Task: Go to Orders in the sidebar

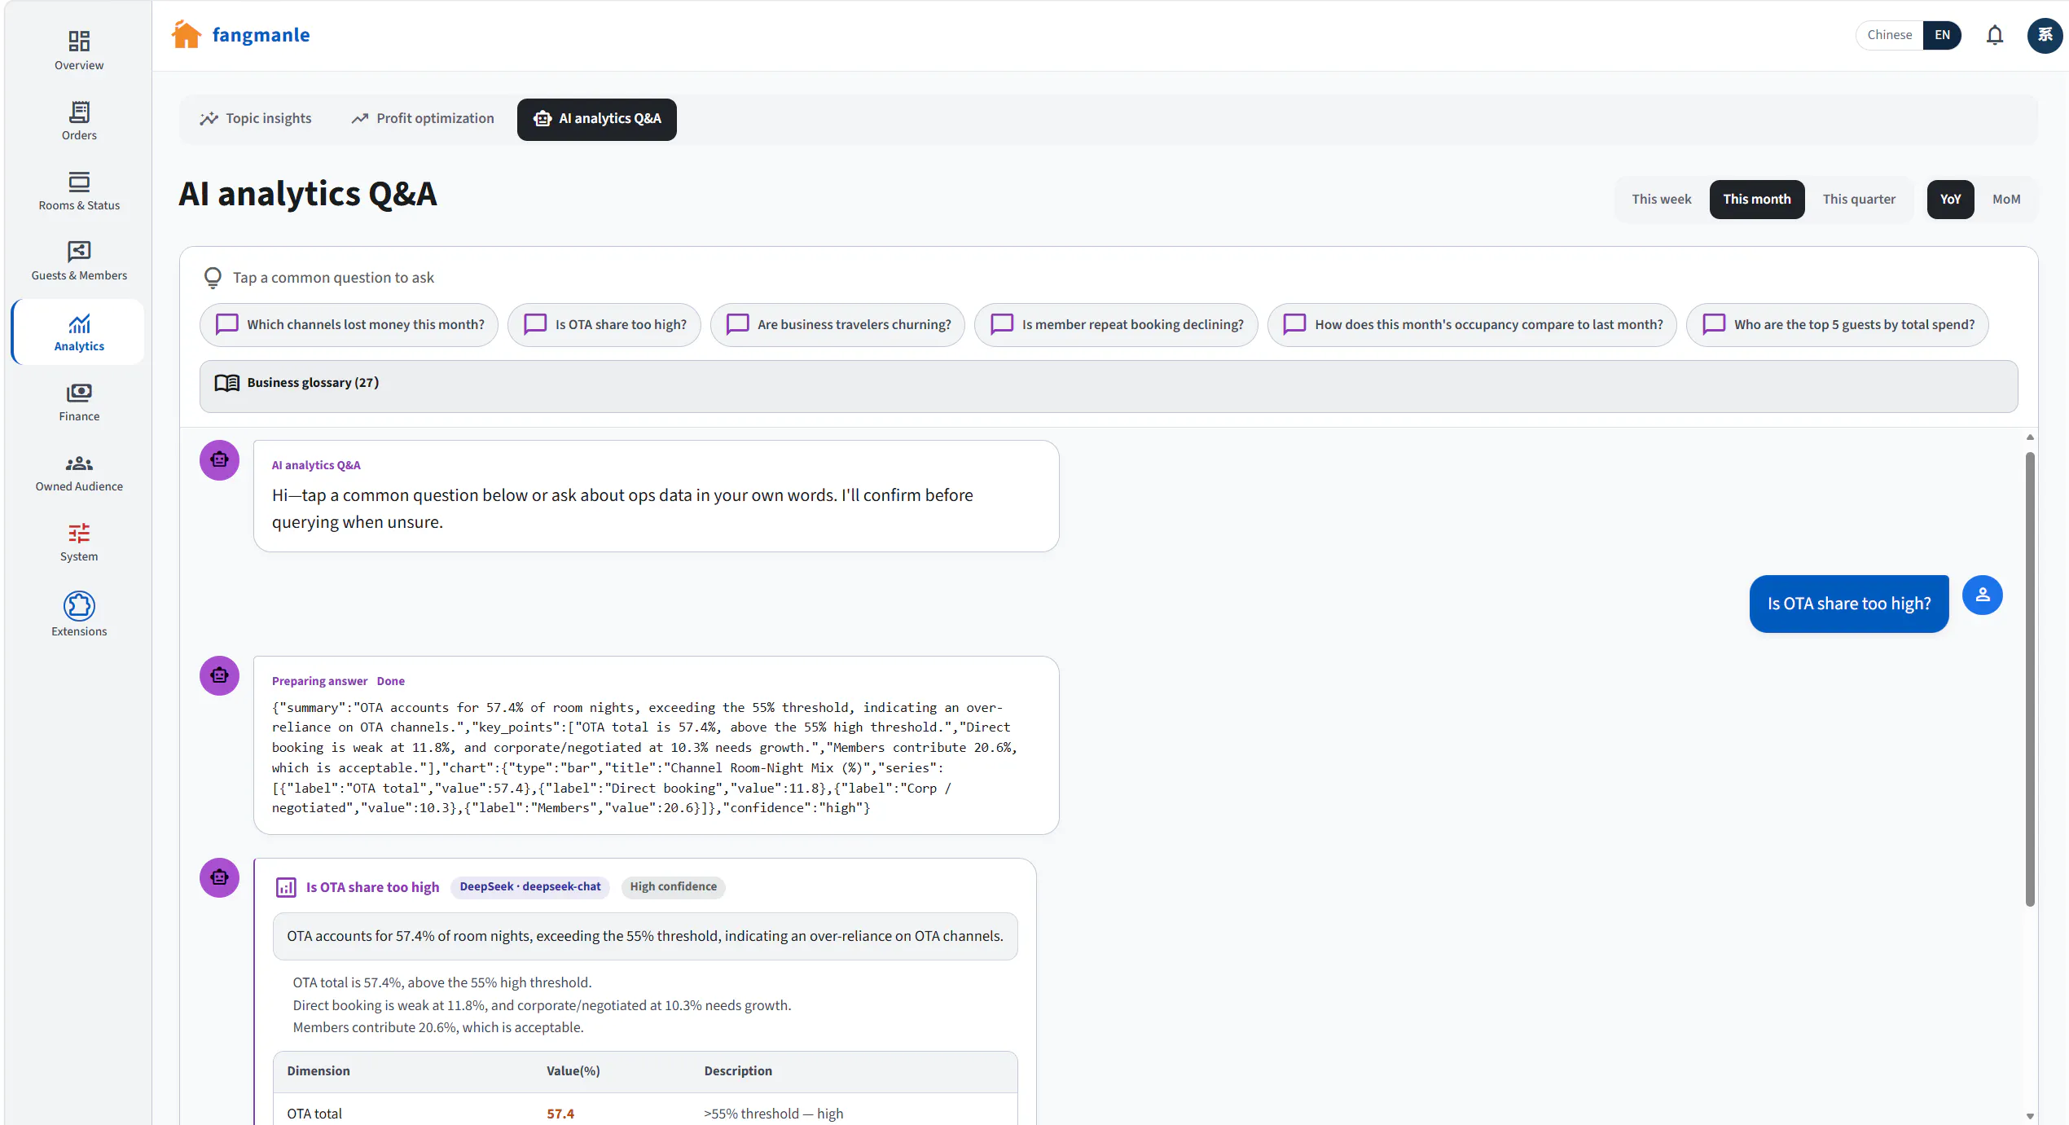Action: (x=79, y=121)
